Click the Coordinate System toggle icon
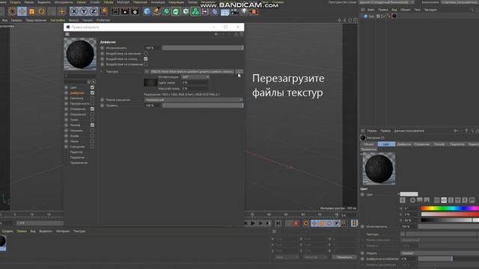Image resolution: width=479 pixels, height=269 pixels. (104, 12)
